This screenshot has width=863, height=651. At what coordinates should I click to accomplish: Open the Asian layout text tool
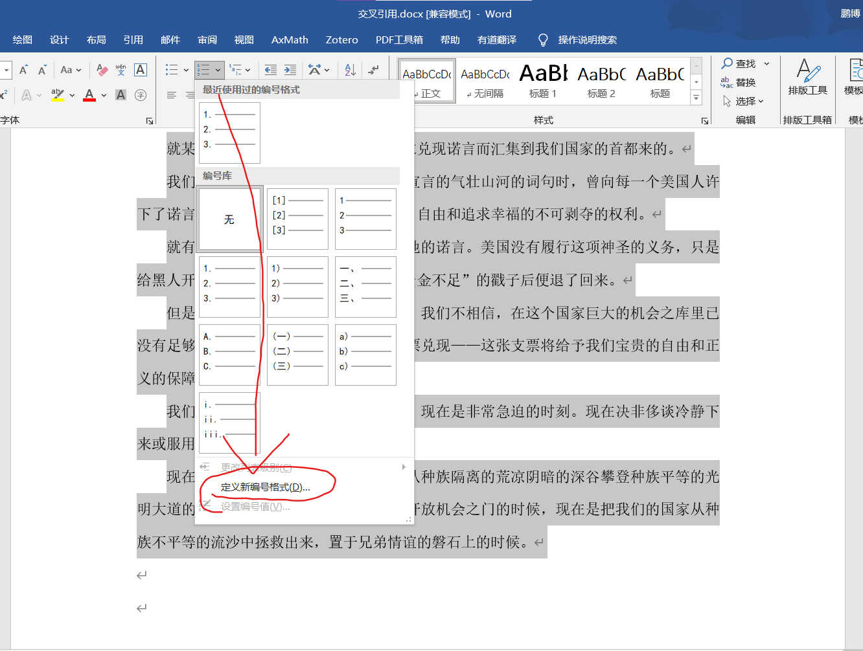click(x=315, y=70)
